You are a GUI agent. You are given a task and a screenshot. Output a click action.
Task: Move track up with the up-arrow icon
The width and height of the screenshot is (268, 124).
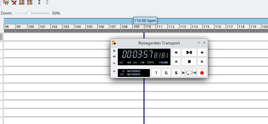[x=22, y=2]
